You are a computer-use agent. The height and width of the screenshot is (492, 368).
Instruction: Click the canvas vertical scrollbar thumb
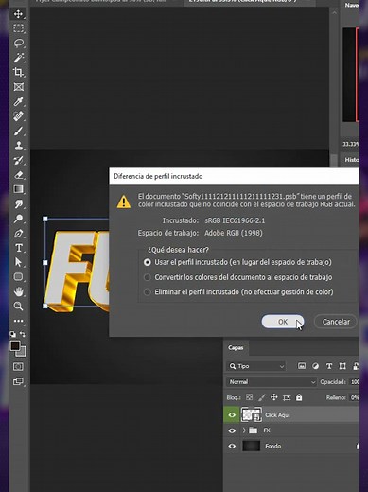point(334,159)
